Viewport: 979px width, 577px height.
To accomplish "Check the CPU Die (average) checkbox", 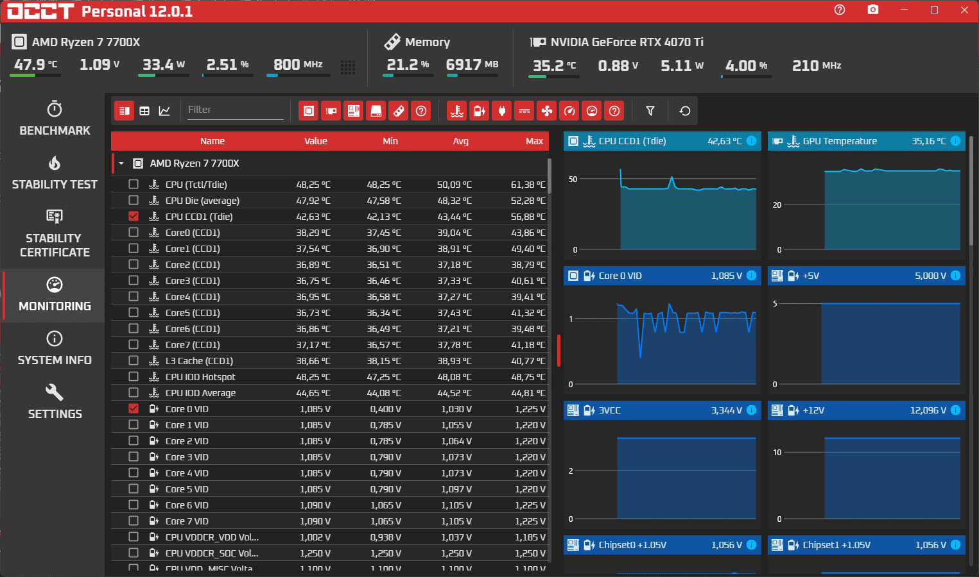I will click(x=134, y=200).
